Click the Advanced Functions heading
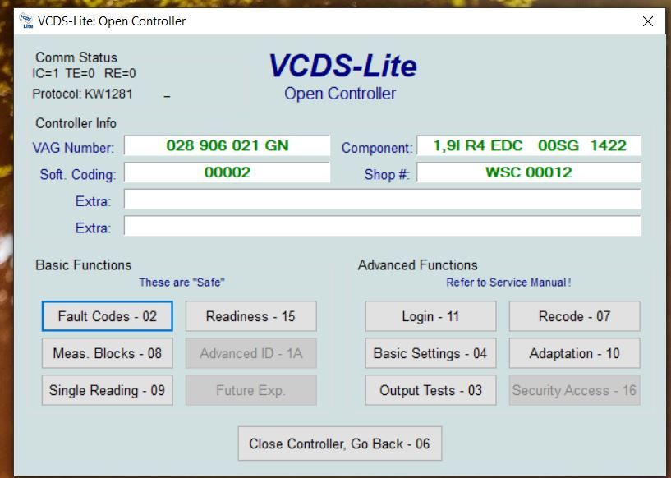 pyautogui.click(x=418, y=265)
